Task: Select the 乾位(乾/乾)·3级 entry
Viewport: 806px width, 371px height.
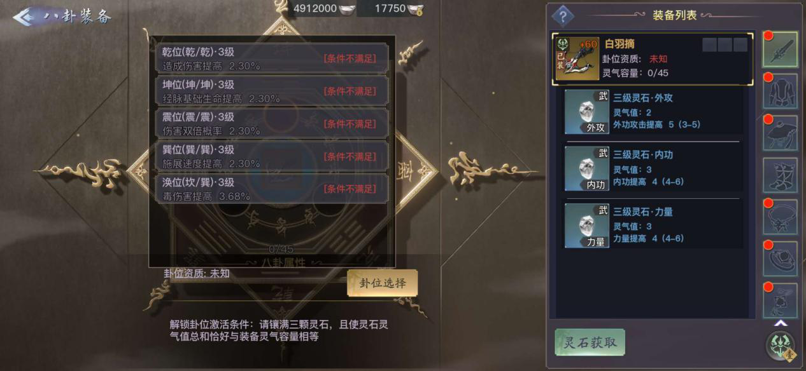Action: pyautogui.click(x=271, y=58)
